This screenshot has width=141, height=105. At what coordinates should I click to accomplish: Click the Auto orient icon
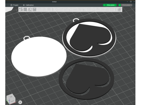tap(30, 9)
